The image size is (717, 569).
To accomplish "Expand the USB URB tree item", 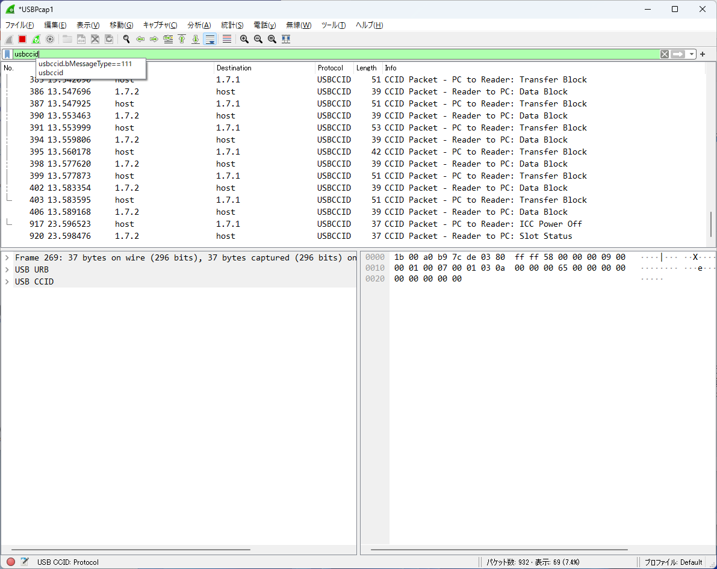I will coord(7,269).
